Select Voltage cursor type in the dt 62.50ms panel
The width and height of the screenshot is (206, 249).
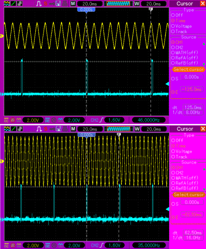pos(182,151)
